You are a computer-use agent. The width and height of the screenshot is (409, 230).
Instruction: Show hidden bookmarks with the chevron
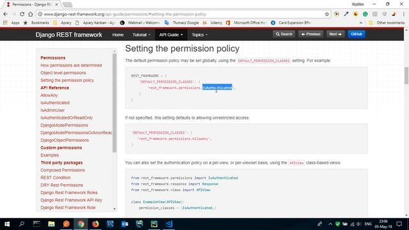coord(361,23)
